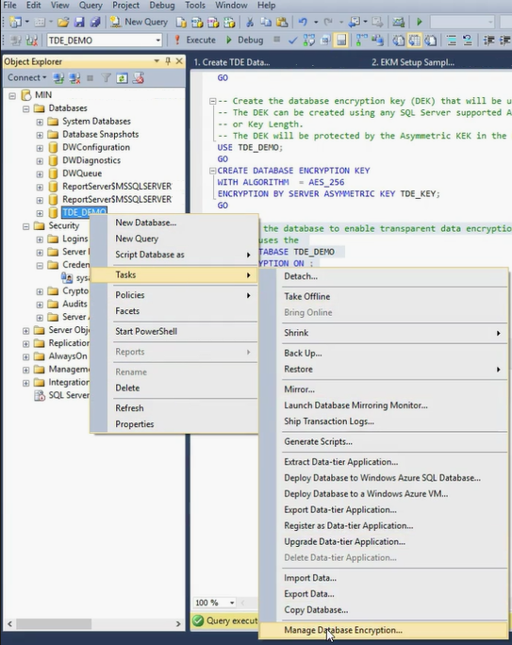Click the Object Explorer horizontal scrollbar thumb

tap(54, 623)
